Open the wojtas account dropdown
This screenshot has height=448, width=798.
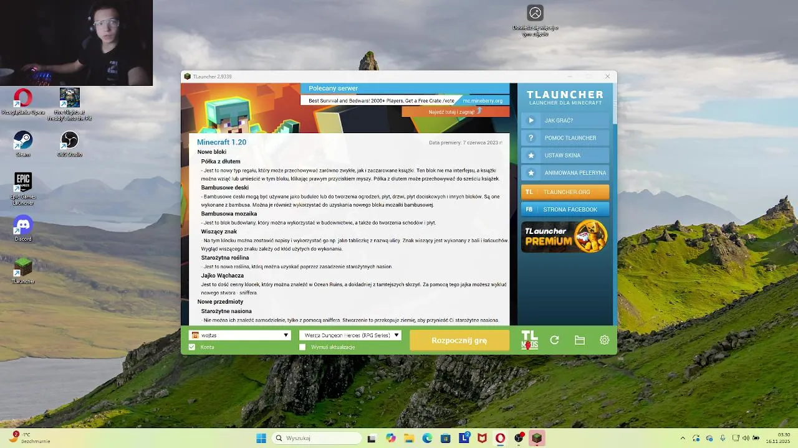[x=240, y=335]
